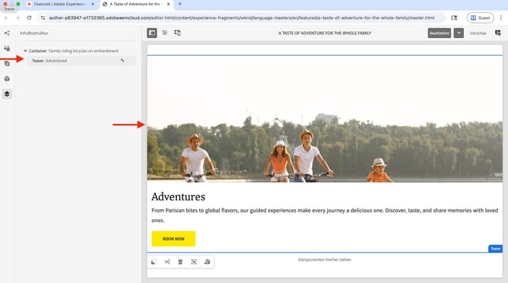Collapse the Container tree node chevron

pyautogui.click(x=25, y=51)
